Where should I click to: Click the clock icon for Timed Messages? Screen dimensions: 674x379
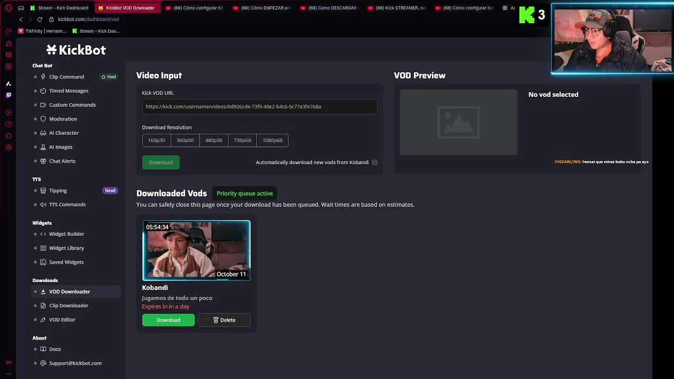[x=43, y=91]
